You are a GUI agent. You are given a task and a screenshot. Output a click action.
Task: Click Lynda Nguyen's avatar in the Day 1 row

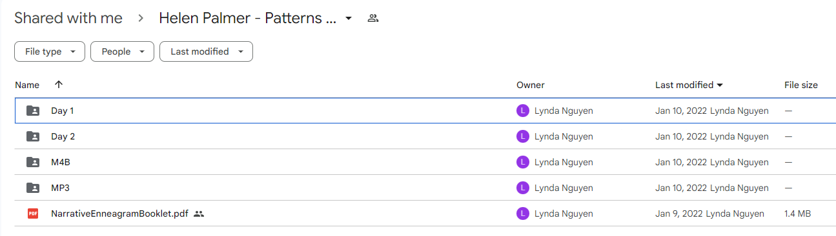[x=523, y=111]
